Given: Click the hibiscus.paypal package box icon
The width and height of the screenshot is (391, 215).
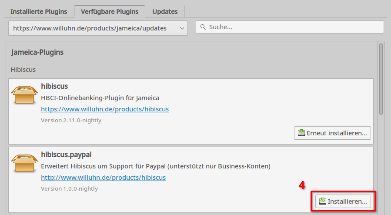Looking at the screenshot, I should (x=24, y=163).
